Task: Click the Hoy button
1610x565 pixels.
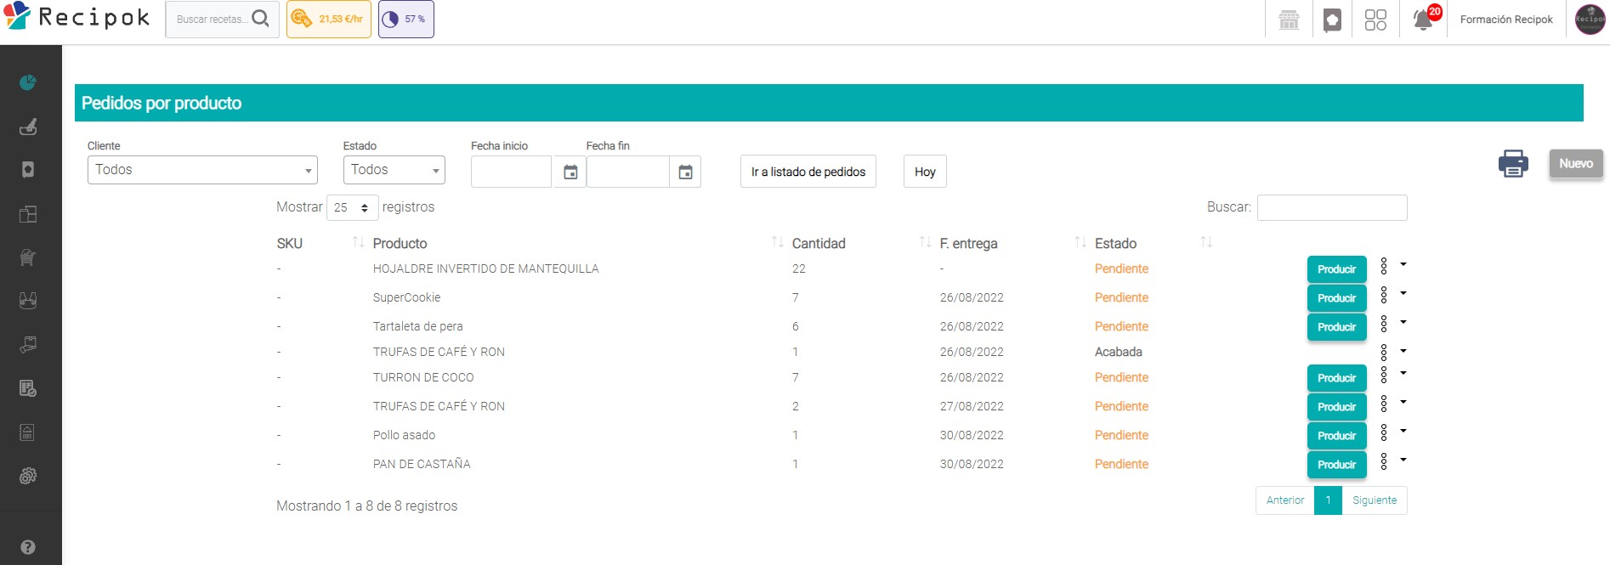Action: 925,172
